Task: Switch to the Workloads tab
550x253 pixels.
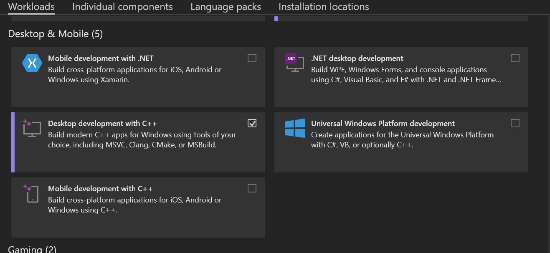Action: 31,7
